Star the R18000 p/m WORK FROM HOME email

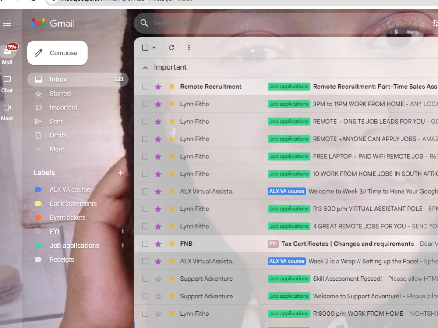tap(158, 314)
